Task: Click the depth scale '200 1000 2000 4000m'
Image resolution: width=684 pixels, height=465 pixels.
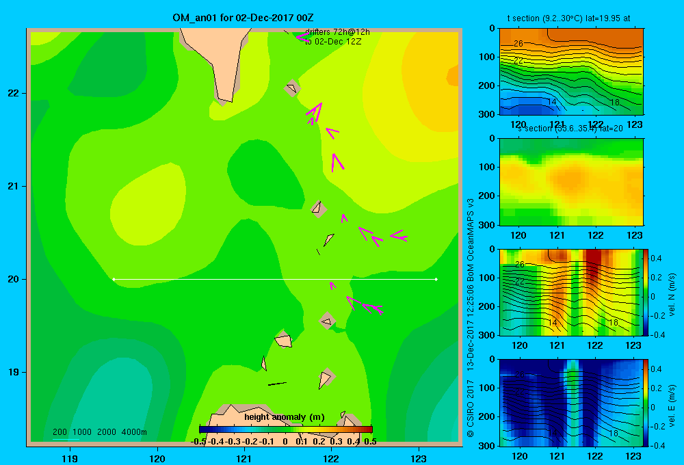Action: click(100, 432)
